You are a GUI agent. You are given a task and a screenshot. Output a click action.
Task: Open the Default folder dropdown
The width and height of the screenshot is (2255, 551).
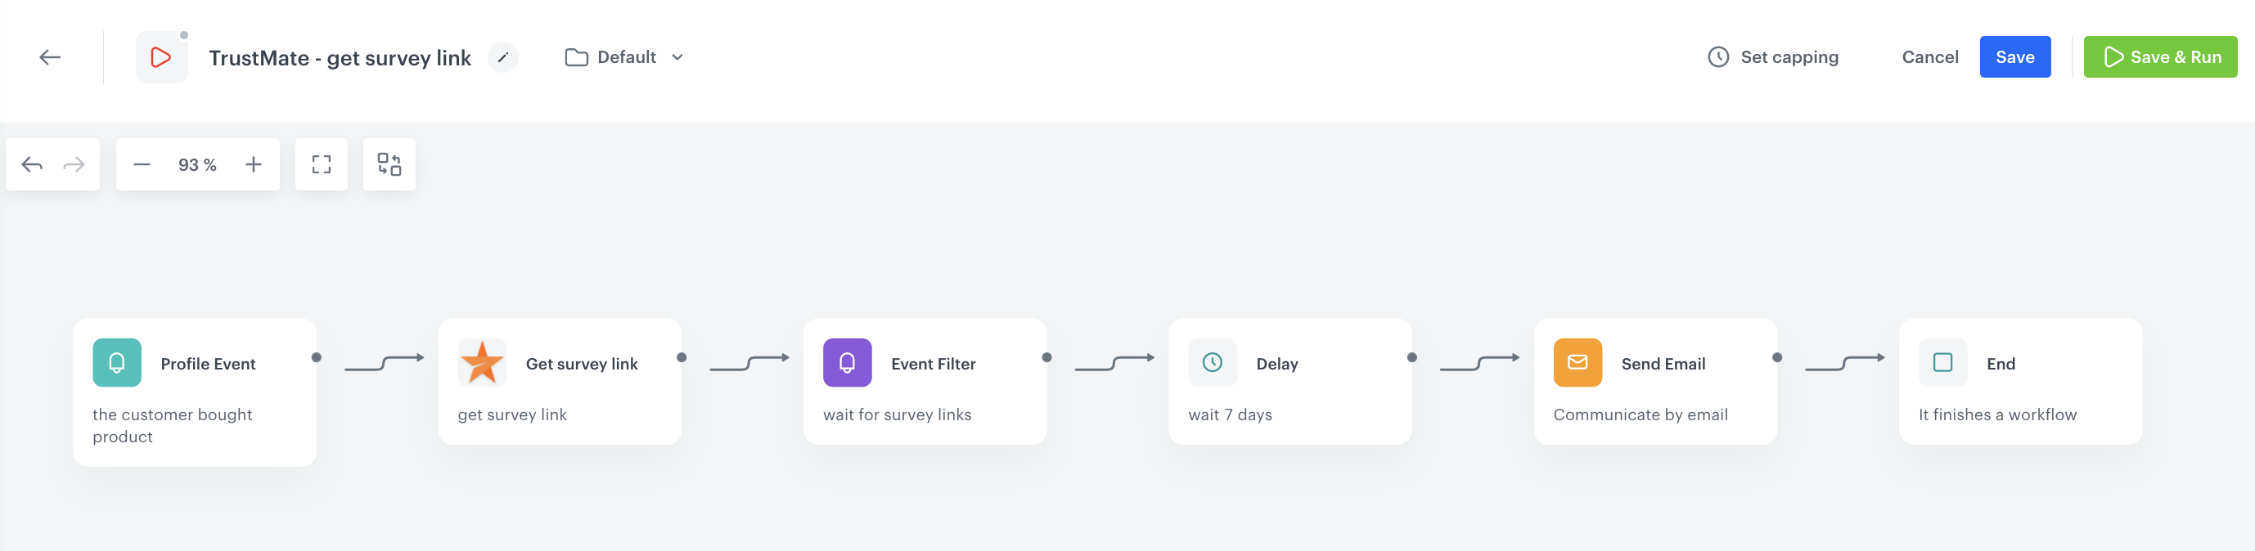(623, 57)
